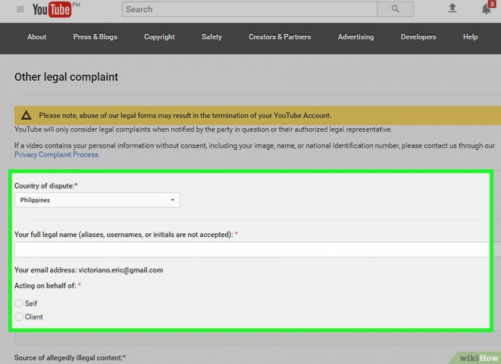Follow the Privacy Complaint Process link

(x=57, y=154)
